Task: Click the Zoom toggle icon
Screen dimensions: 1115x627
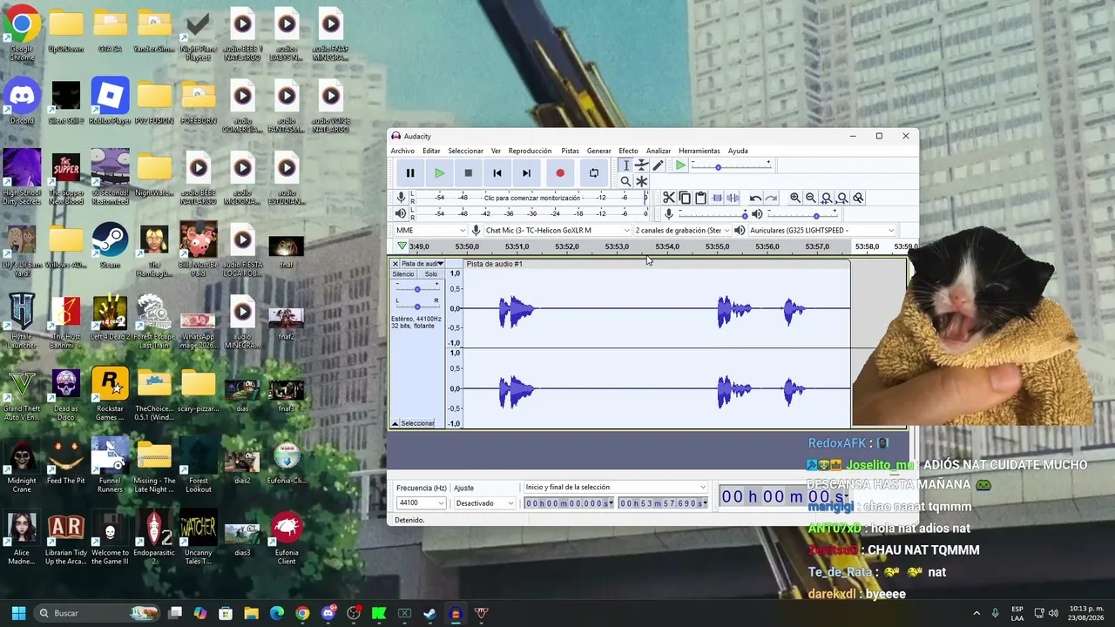Action: 858,198
